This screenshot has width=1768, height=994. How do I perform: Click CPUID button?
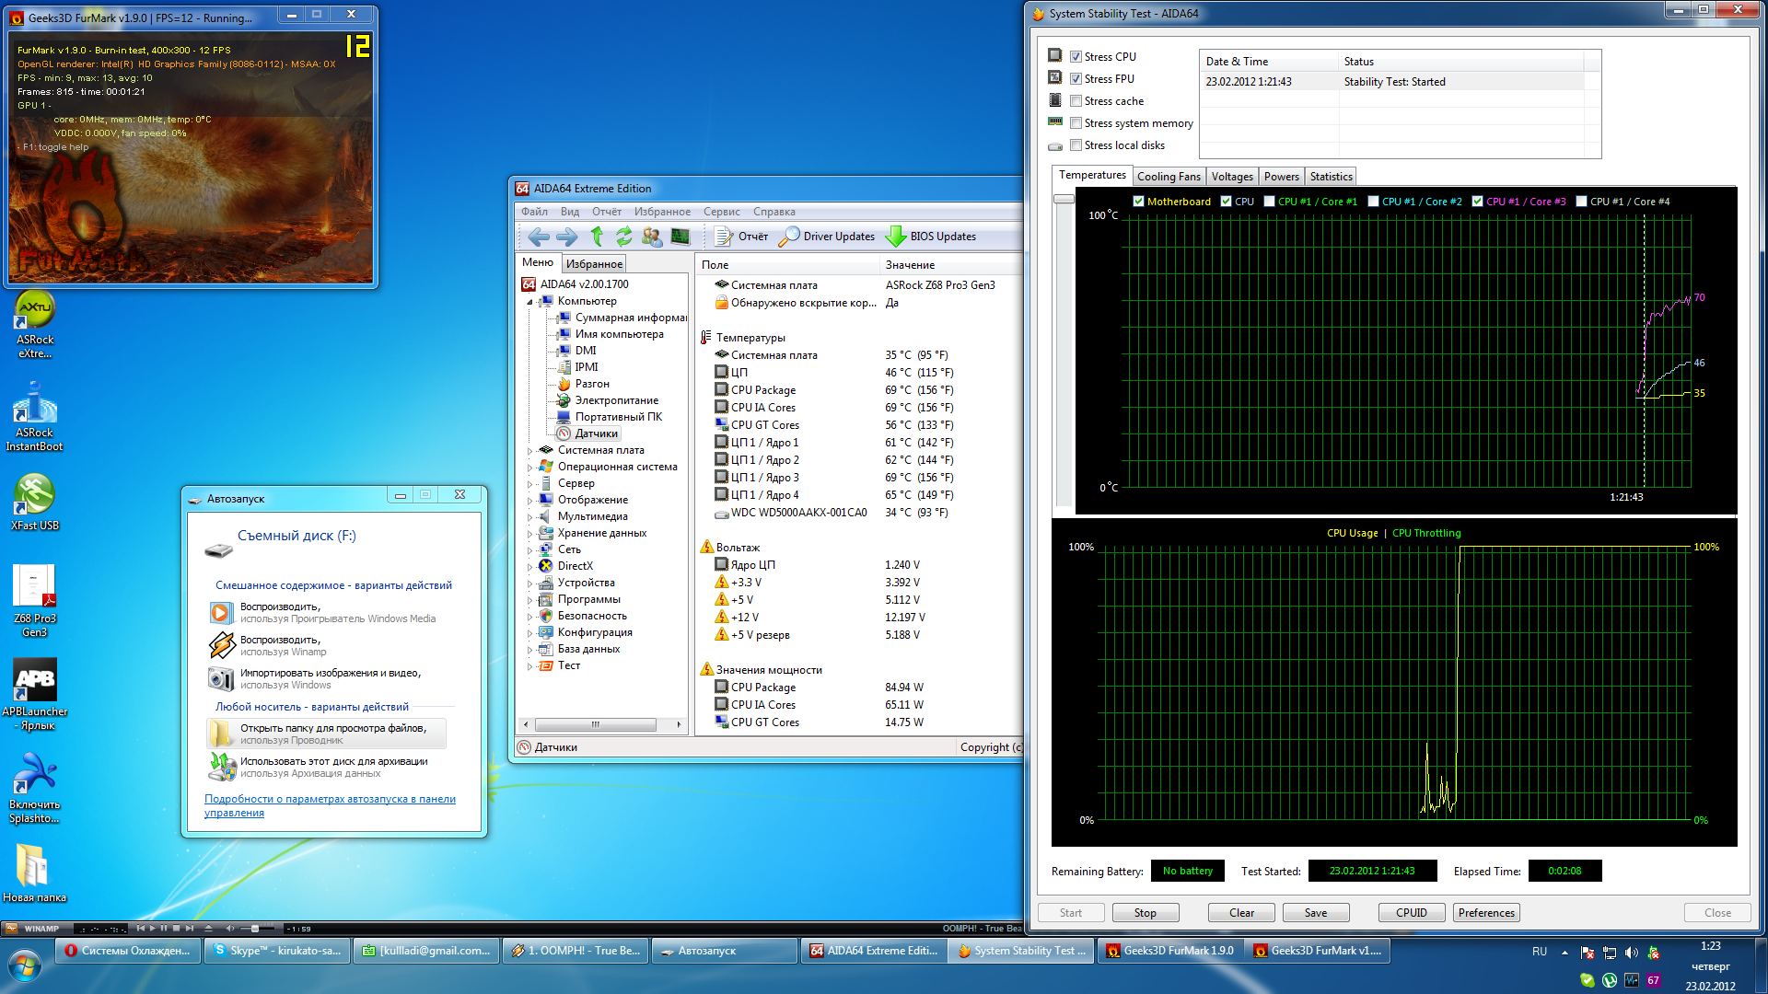pos(1411,913)
